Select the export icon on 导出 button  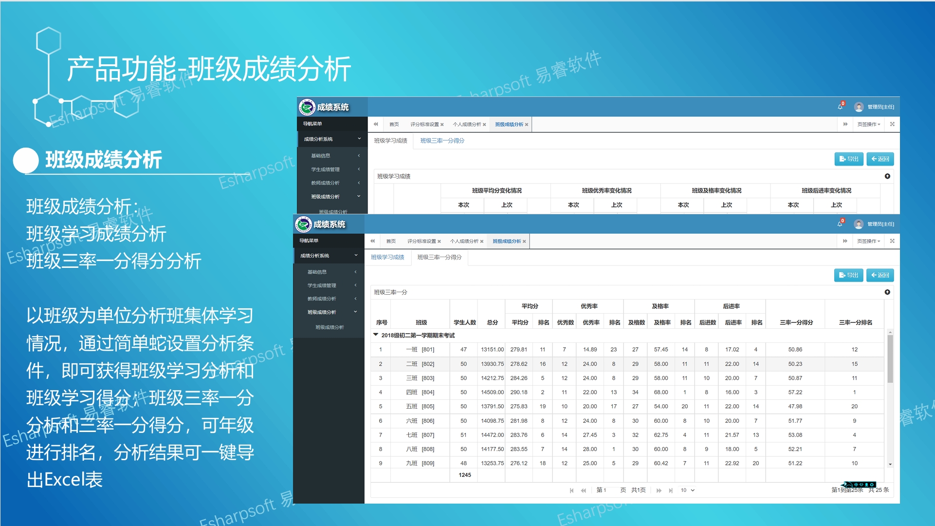pos(842,275)
